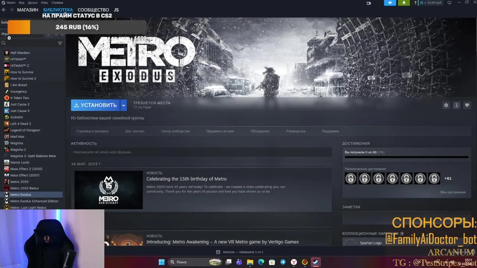Click the It Takes Two game icon
This screenshot has width=477, height=268.
point(6,98)
